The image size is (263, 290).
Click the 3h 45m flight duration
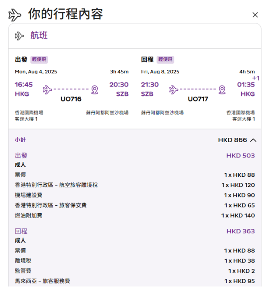click(x=119, y=72)
